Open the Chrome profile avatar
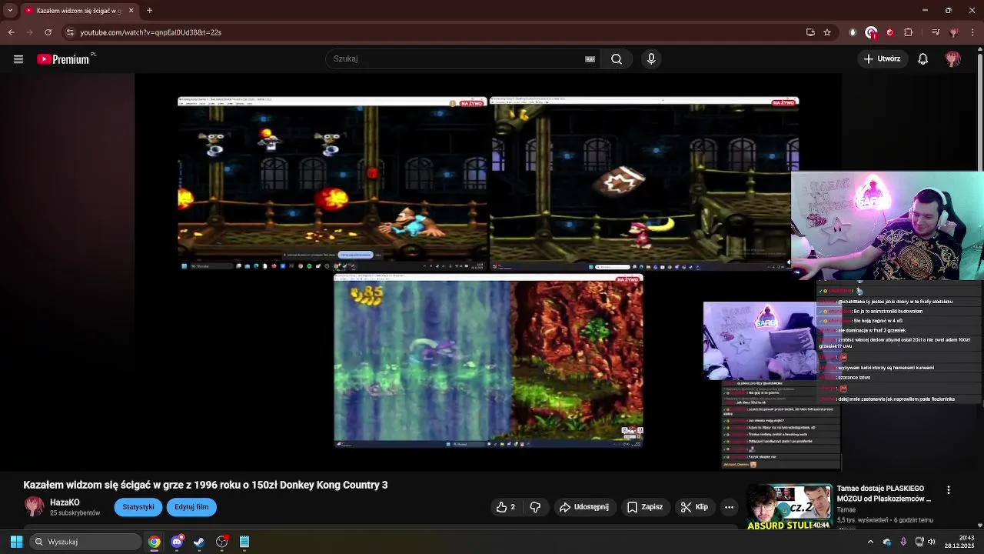Screen dimensions: 984x554 (954, 32)
